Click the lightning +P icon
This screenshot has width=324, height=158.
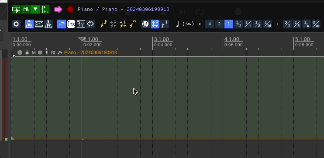113,24
